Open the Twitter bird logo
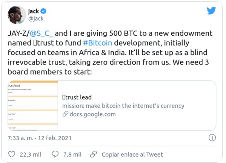This screenshot has width=226, height=163. [211, 11]
